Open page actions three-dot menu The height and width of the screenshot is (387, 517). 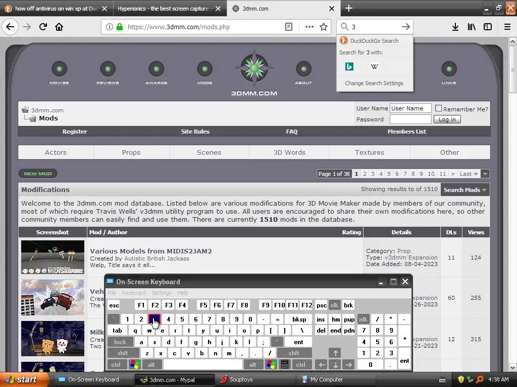(309, 27)
